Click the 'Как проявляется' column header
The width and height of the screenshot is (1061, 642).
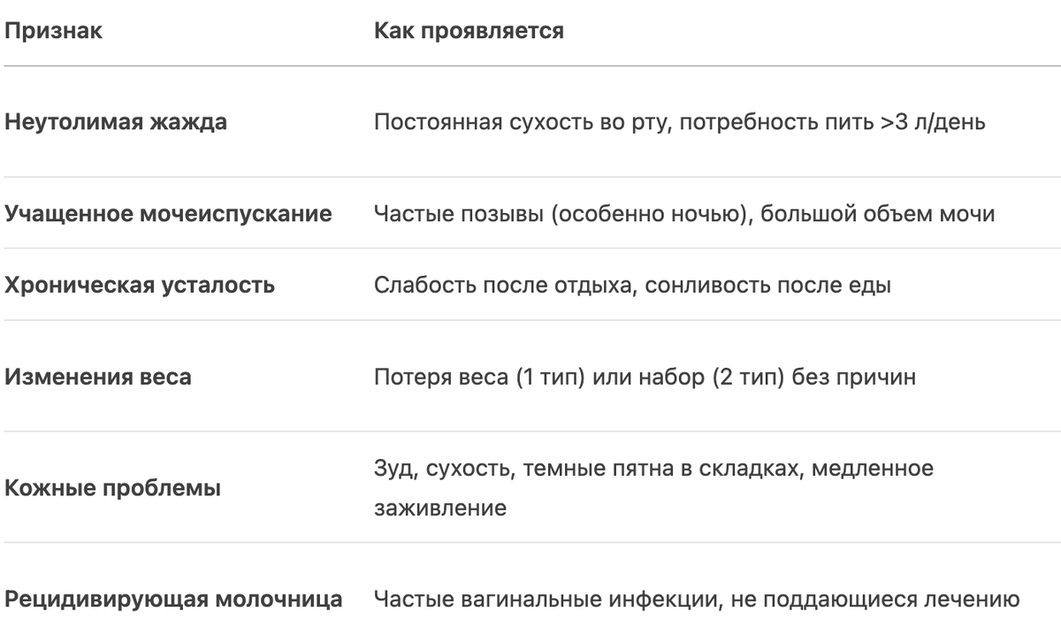click(x=469, y=33)
